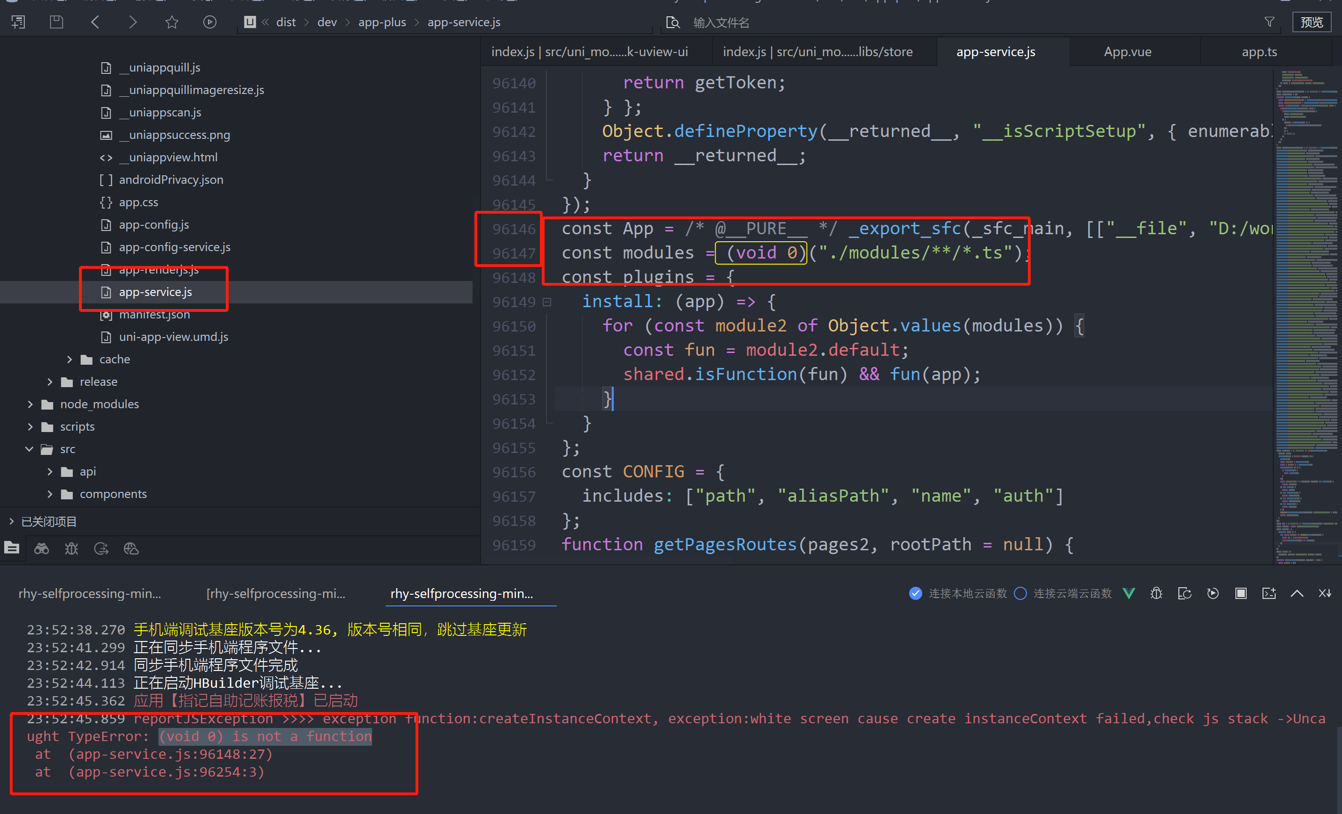Click the stop square icon in console toolbar

coord(1241,593)
